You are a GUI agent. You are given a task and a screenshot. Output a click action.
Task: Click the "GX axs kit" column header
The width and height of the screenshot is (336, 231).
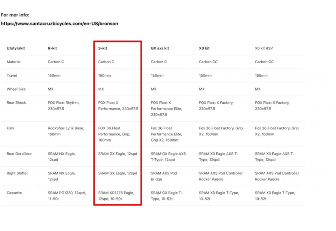click(x=160, y=48)
